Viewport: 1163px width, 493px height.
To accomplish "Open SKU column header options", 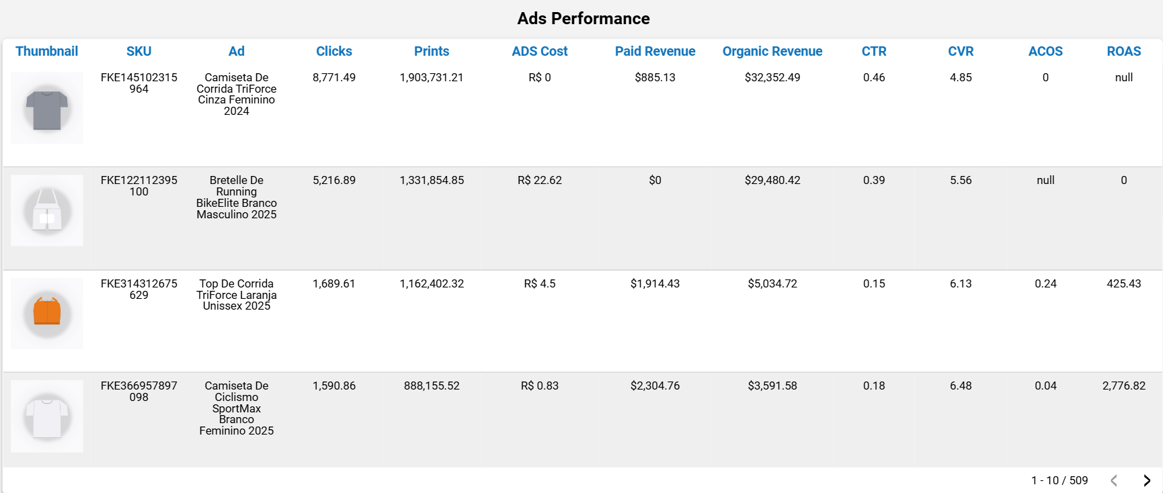I will click(138, 51).
